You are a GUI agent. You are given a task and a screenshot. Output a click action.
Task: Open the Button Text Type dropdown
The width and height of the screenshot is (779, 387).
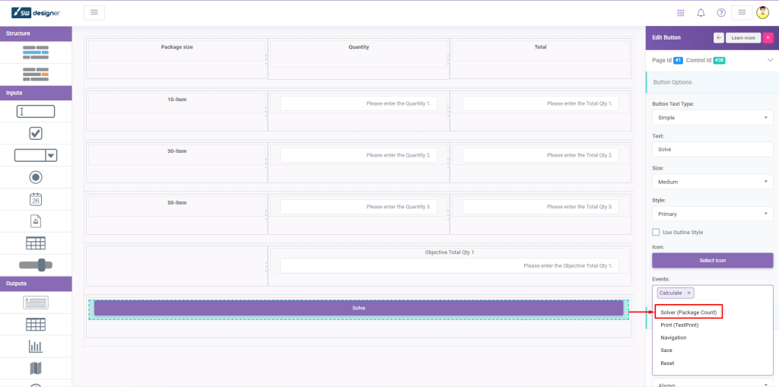point(712,118)
